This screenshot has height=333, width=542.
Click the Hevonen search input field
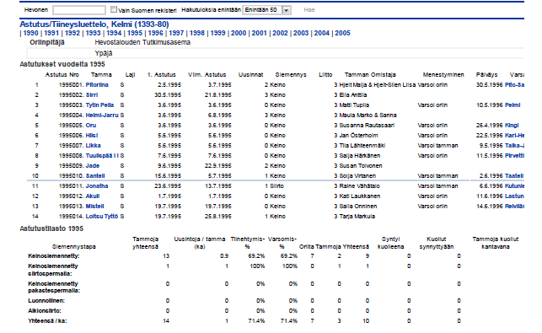[x=79, y=10]
